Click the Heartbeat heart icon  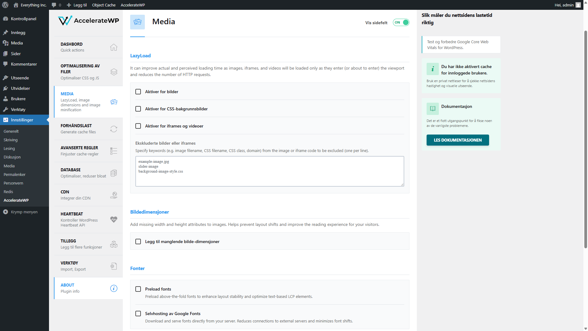coord(114,219)
